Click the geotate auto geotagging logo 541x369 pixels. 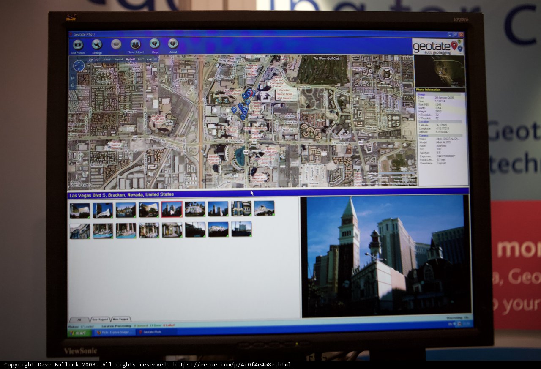438,46
